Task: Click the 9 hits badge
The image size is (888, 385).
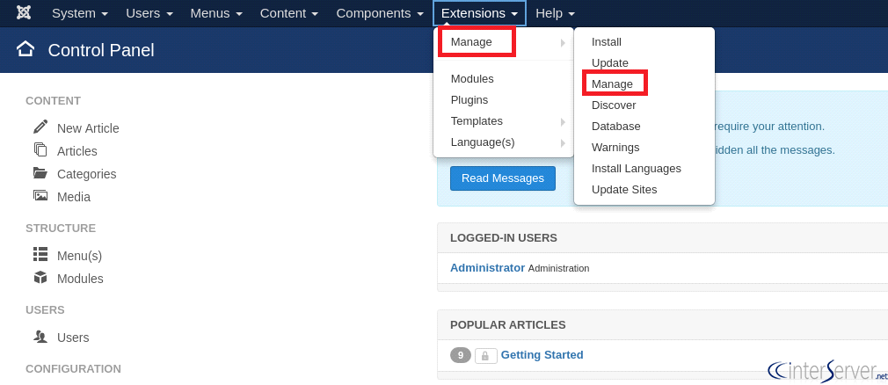Action: 461,356
